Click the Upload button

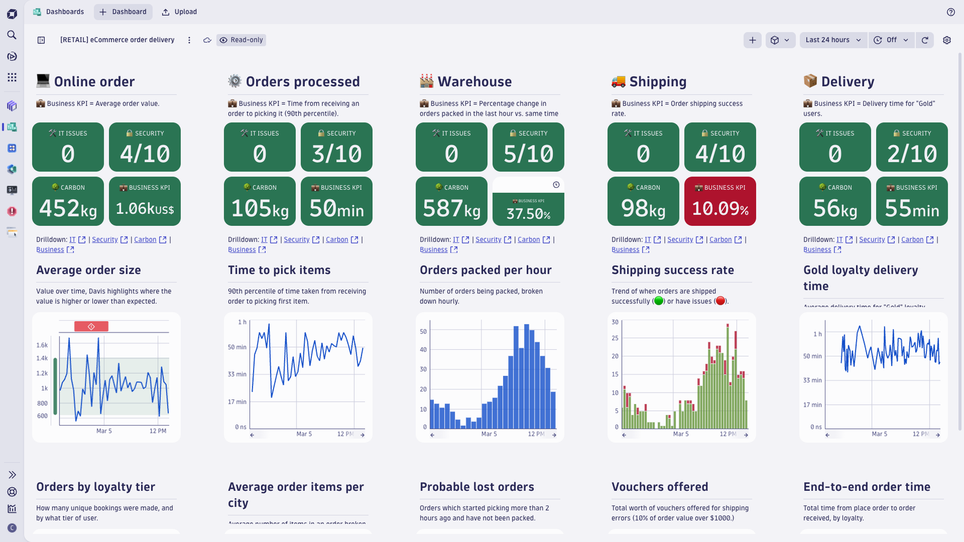coord(180,12)
